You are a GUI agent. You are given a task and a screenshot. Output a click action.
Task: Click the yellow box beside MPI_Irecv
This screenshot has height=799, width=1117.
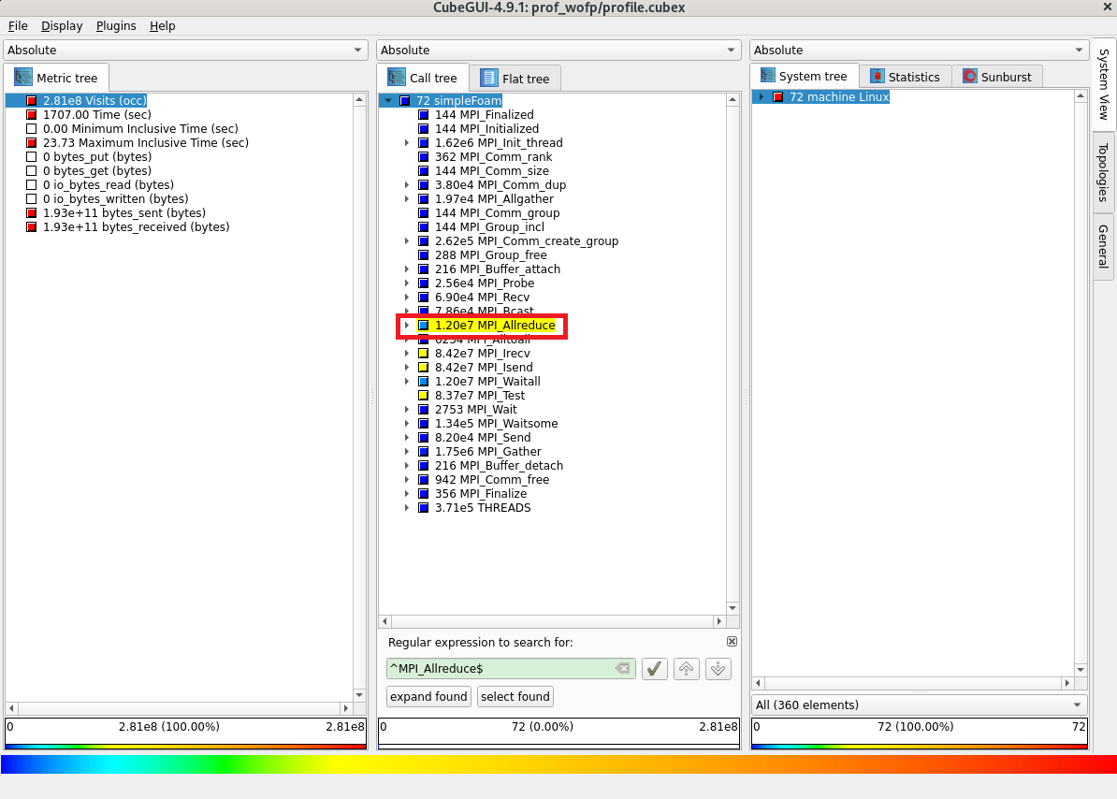coord(423,354)
